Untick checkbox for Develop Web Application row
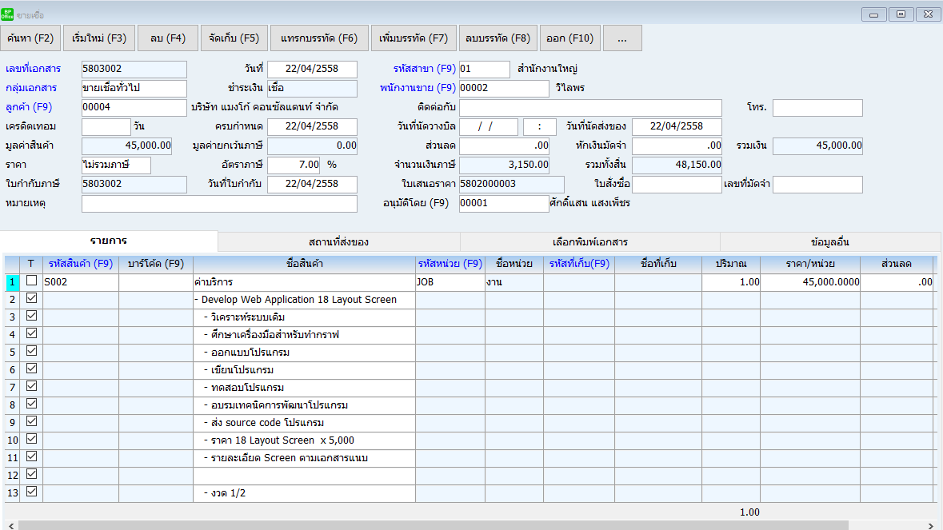 click(x=31, y=298)
